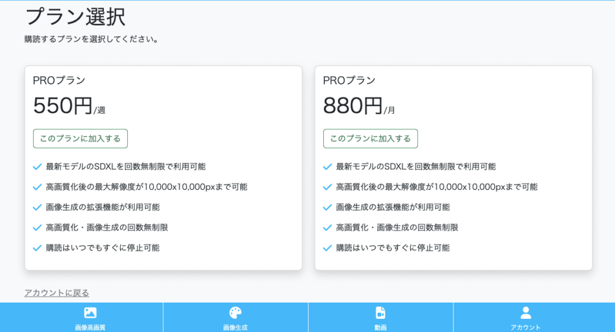Click 停止可能 feature in monthly card
The image size is (615, 332).
tap(393, 248)
